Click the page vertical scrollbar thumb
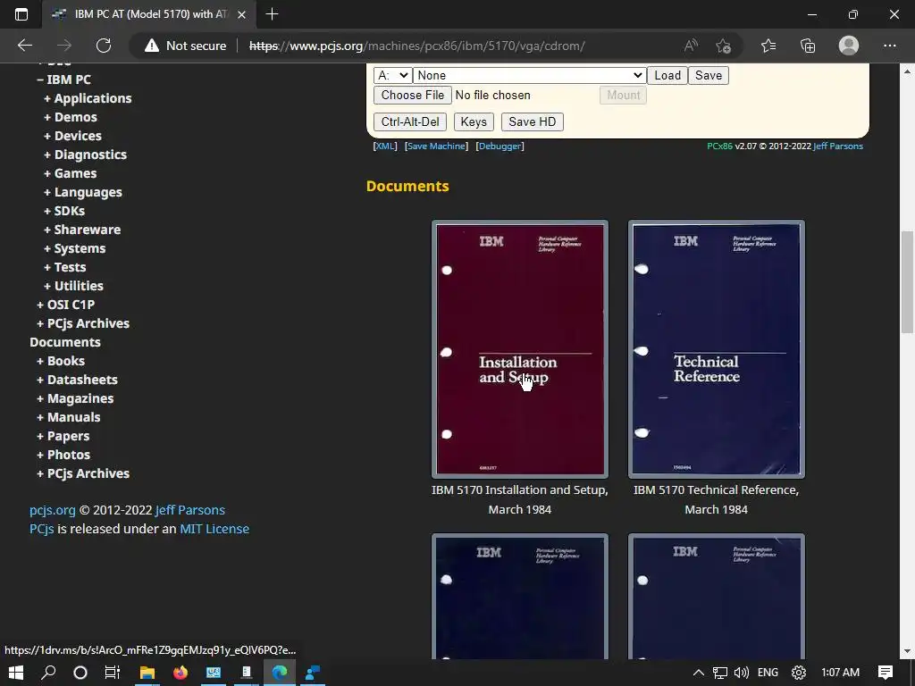Image resolution: width=915 pixels, height=686 pixels. pyautogui.click(x=907, y=281)
